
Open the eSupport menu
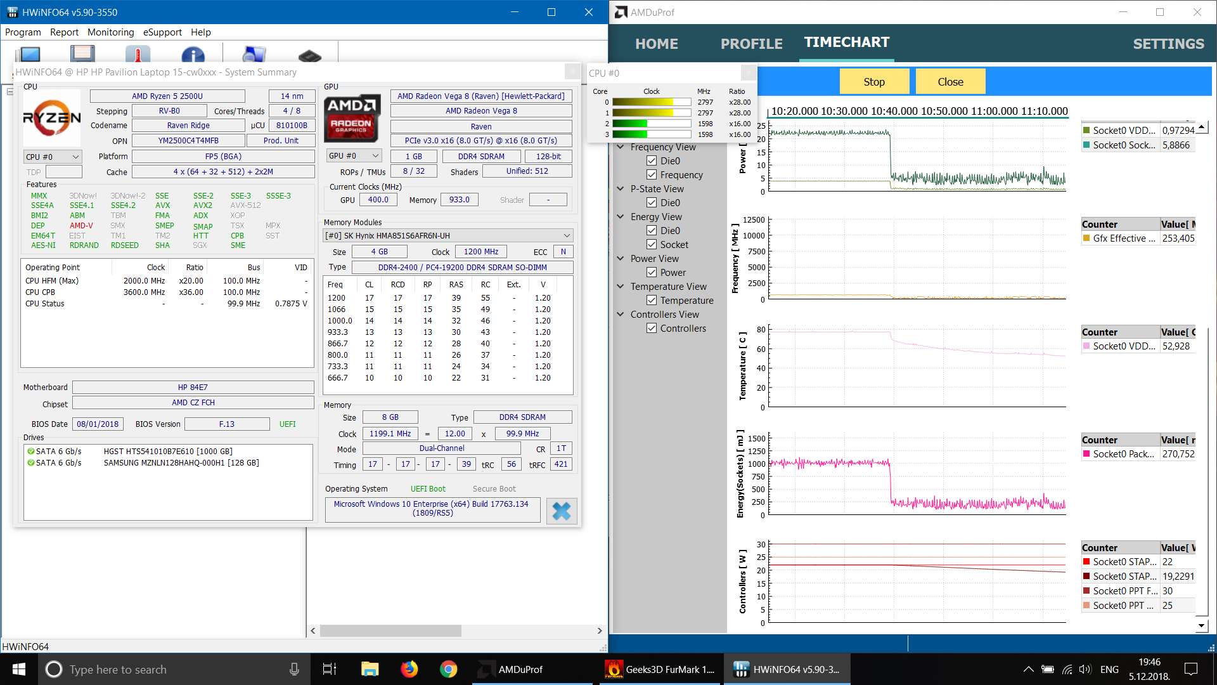(x=162, y=32)
